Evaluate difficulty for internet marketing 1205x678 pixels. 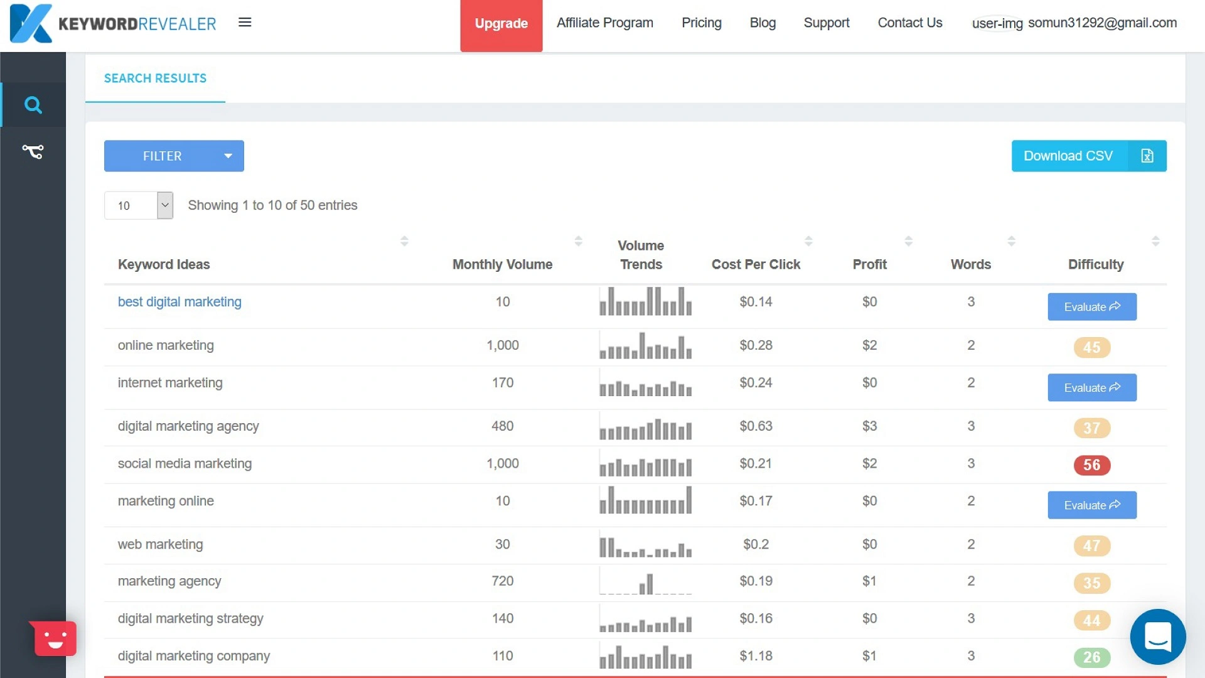tap(1091, 388)
